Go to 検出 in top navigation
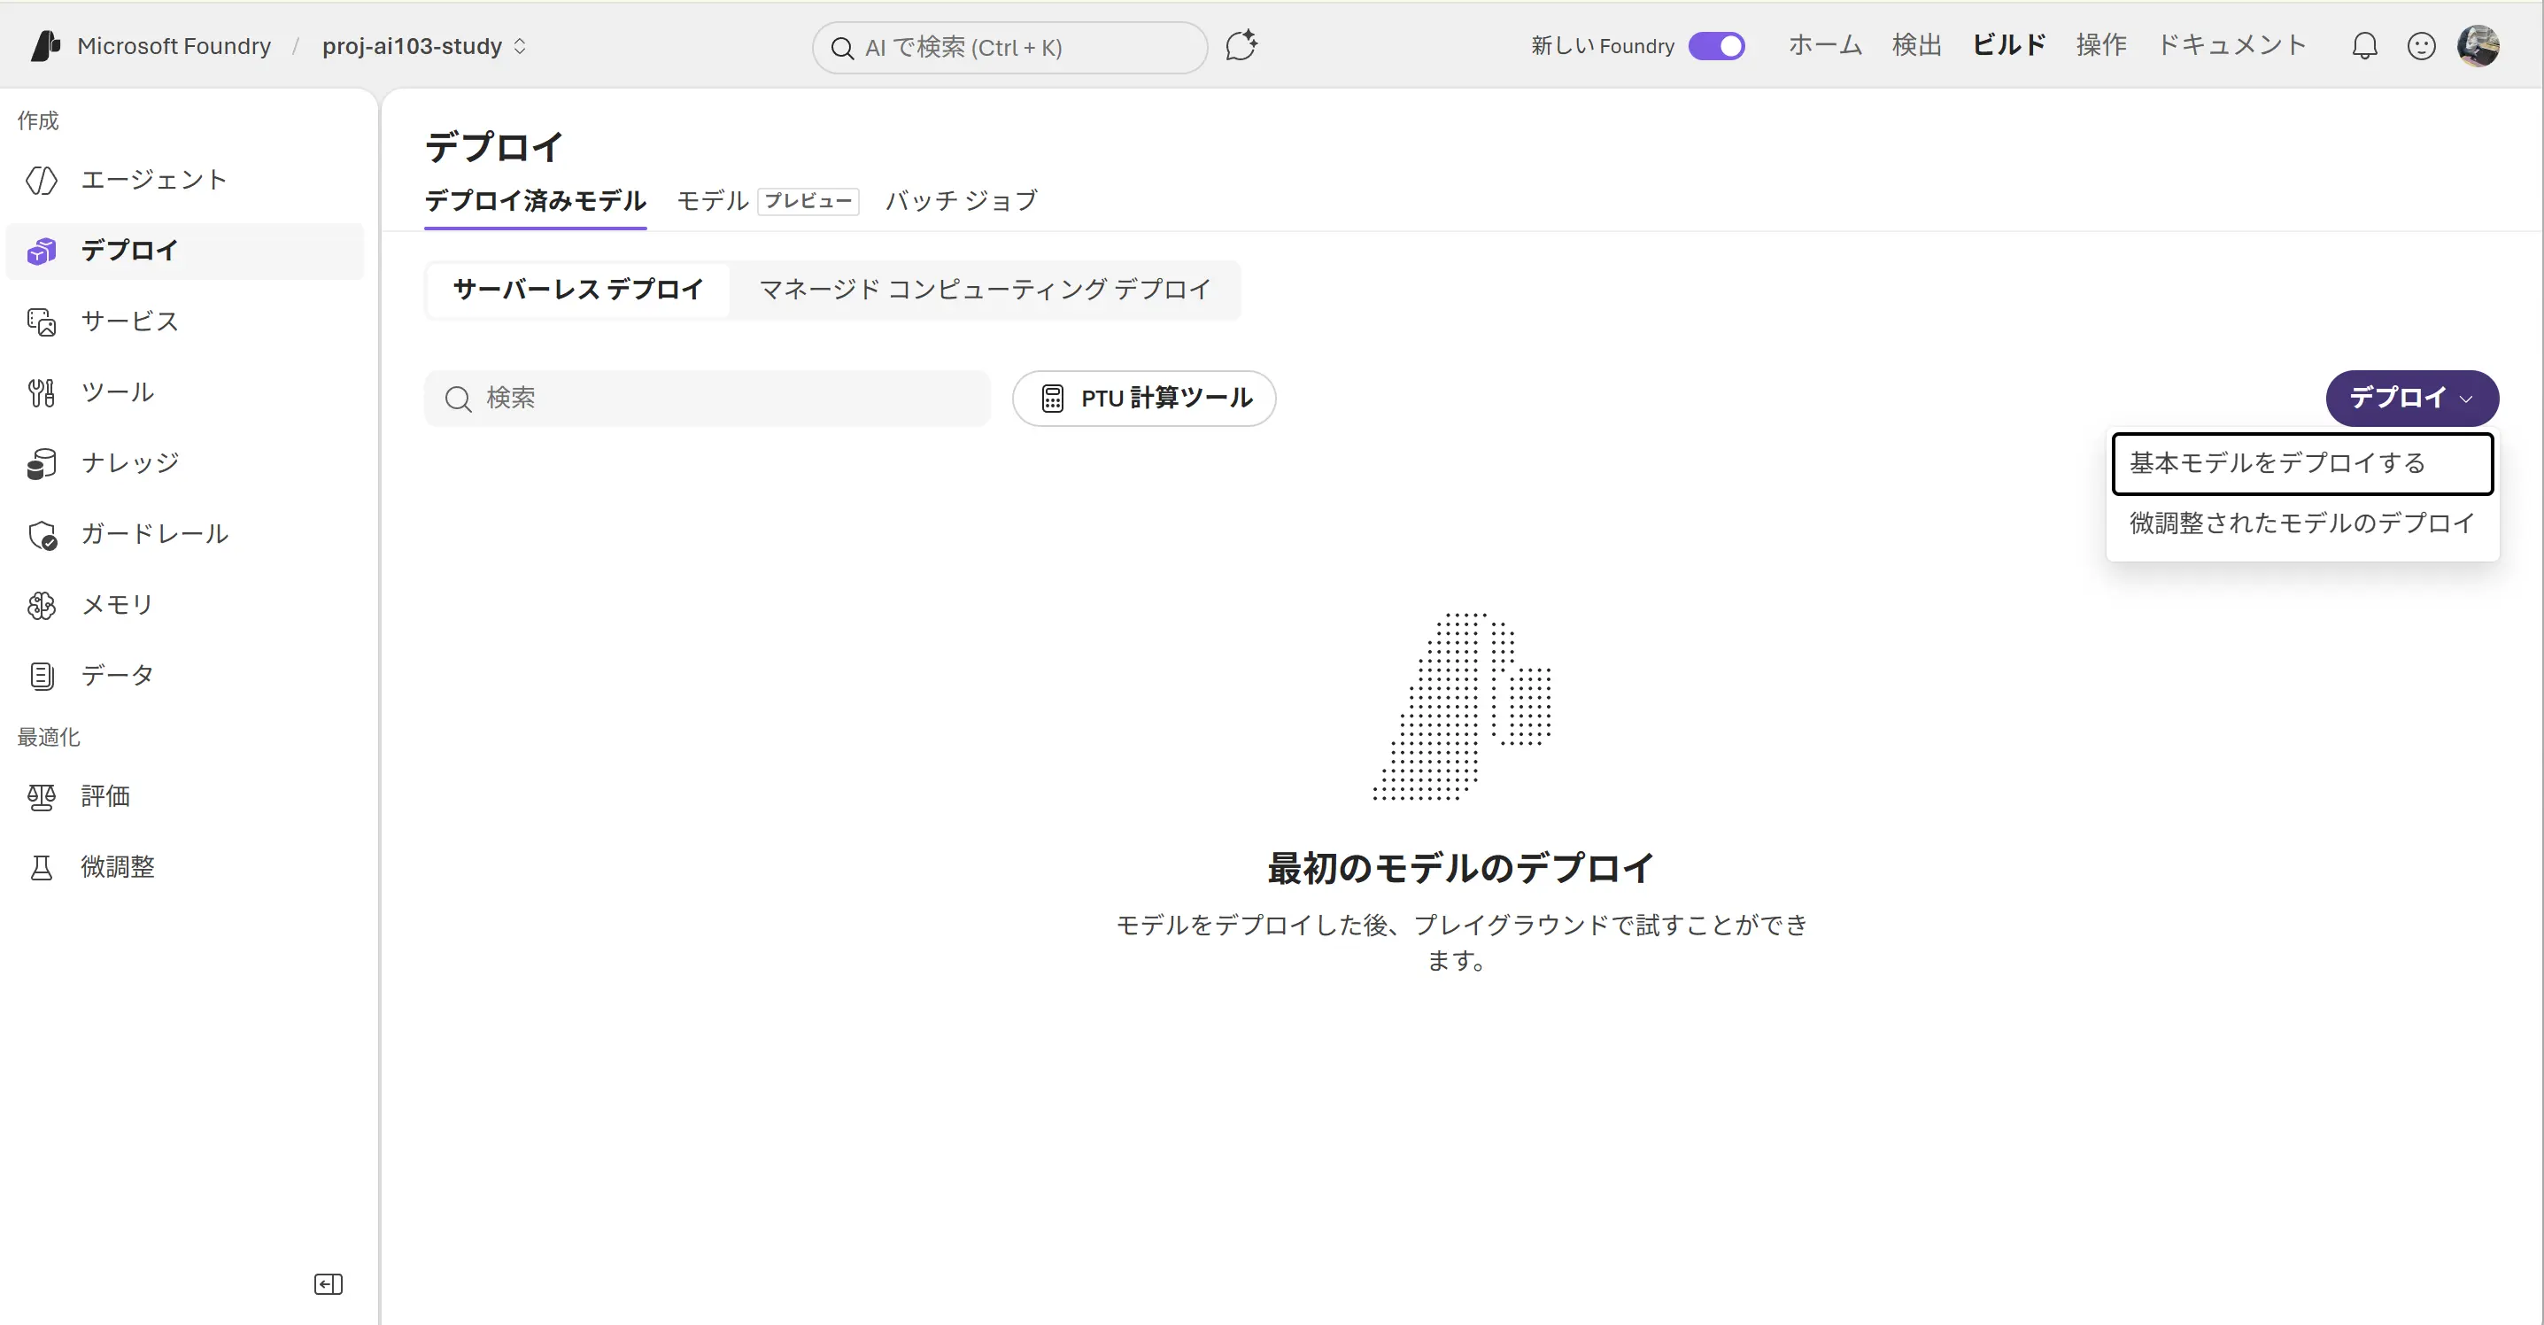This screenshot has height=1325, width=2544. point(1917,45)
